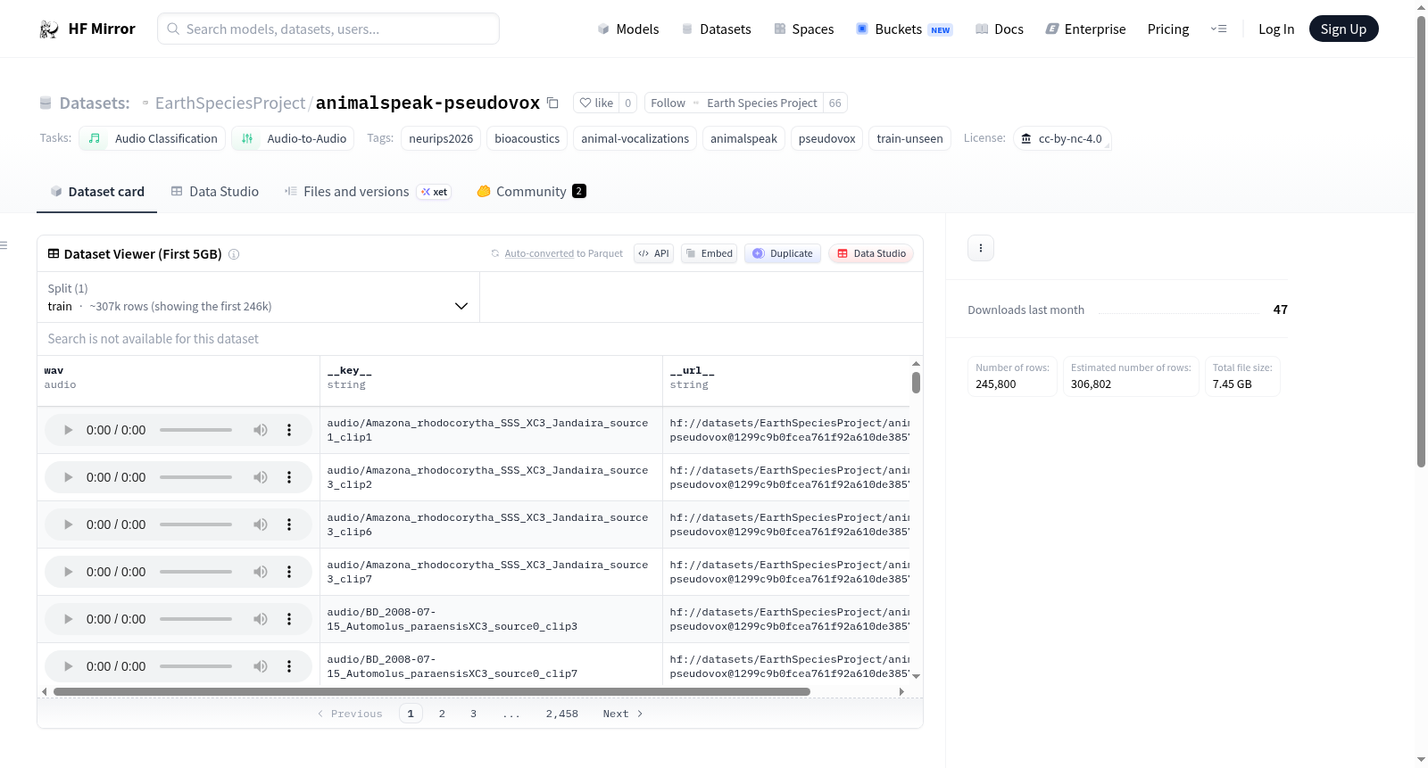Select the Audio-to-Audio task tag
The height and width of the screenshot is (768, 1428).
click(x=293, y=138)
